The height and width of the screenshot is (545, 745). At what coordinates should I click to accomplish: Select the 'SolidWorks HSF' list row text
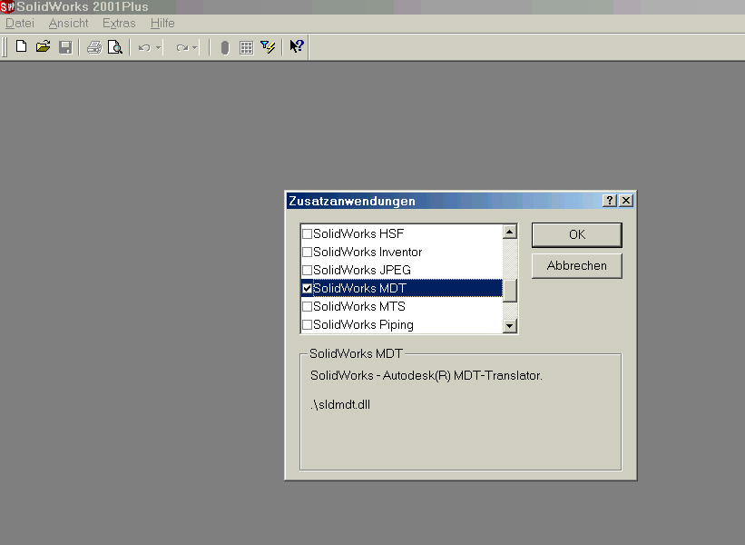pos(358,233)
